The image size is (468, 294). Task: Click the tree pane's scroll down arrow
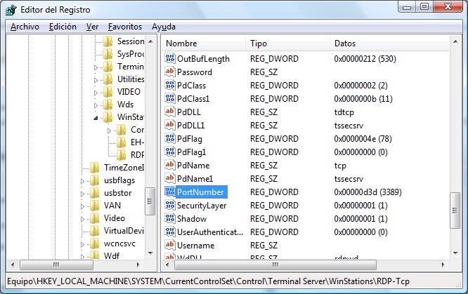150,253
